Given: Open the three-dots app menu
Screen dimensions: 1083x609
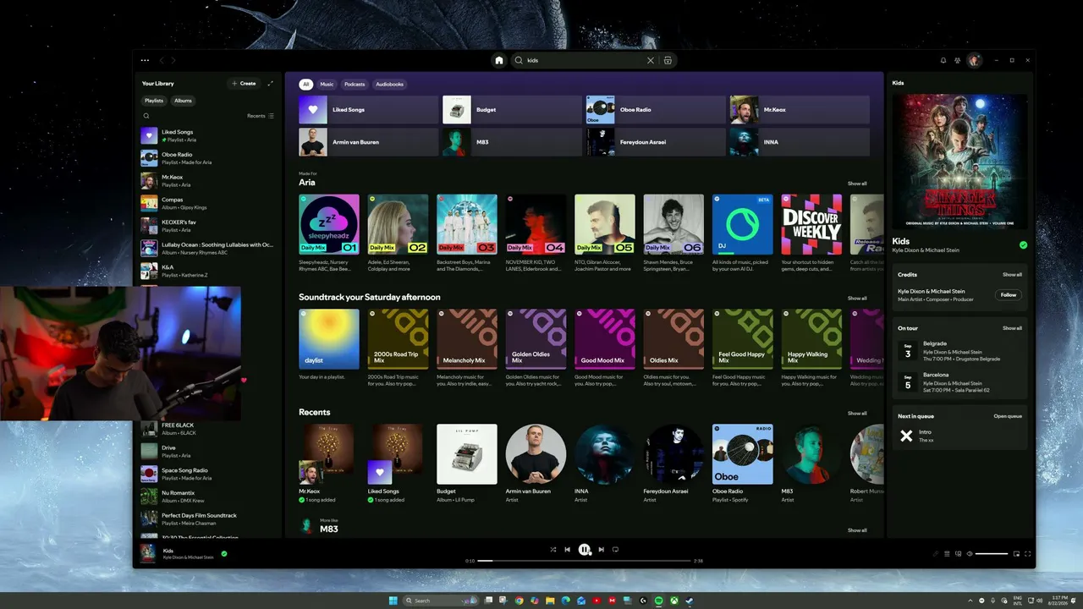Looking at the screenshot, I should click(x=145, y=60).
